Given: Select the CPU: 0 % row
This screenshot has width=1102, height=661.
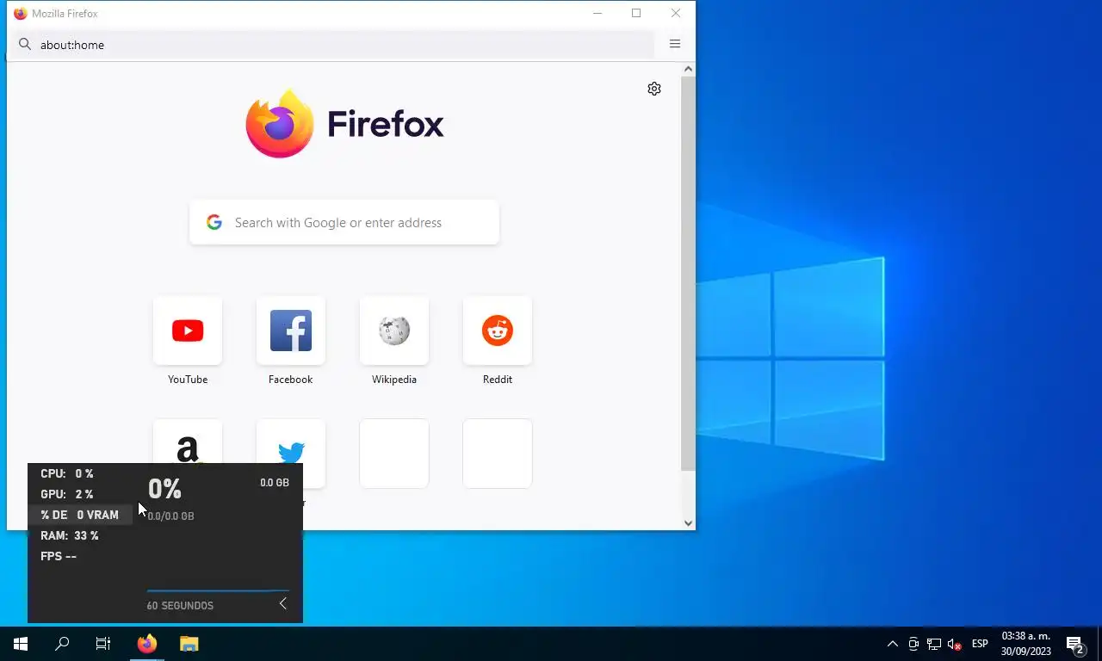Looking at the screenshot, I should (80, 473).
